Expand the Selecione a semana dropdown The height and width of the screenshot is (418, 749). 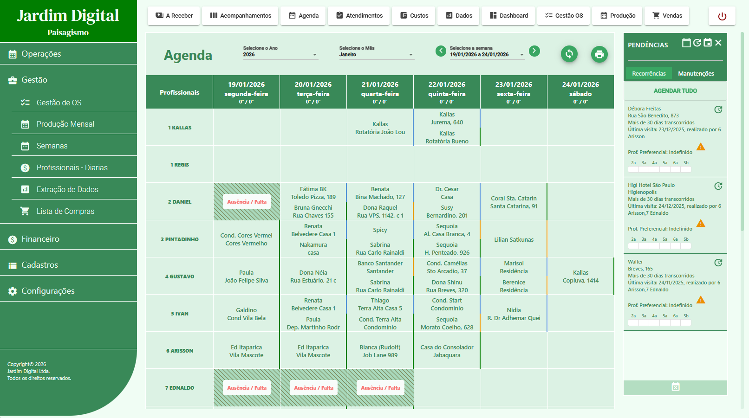(x=487, y=55)
